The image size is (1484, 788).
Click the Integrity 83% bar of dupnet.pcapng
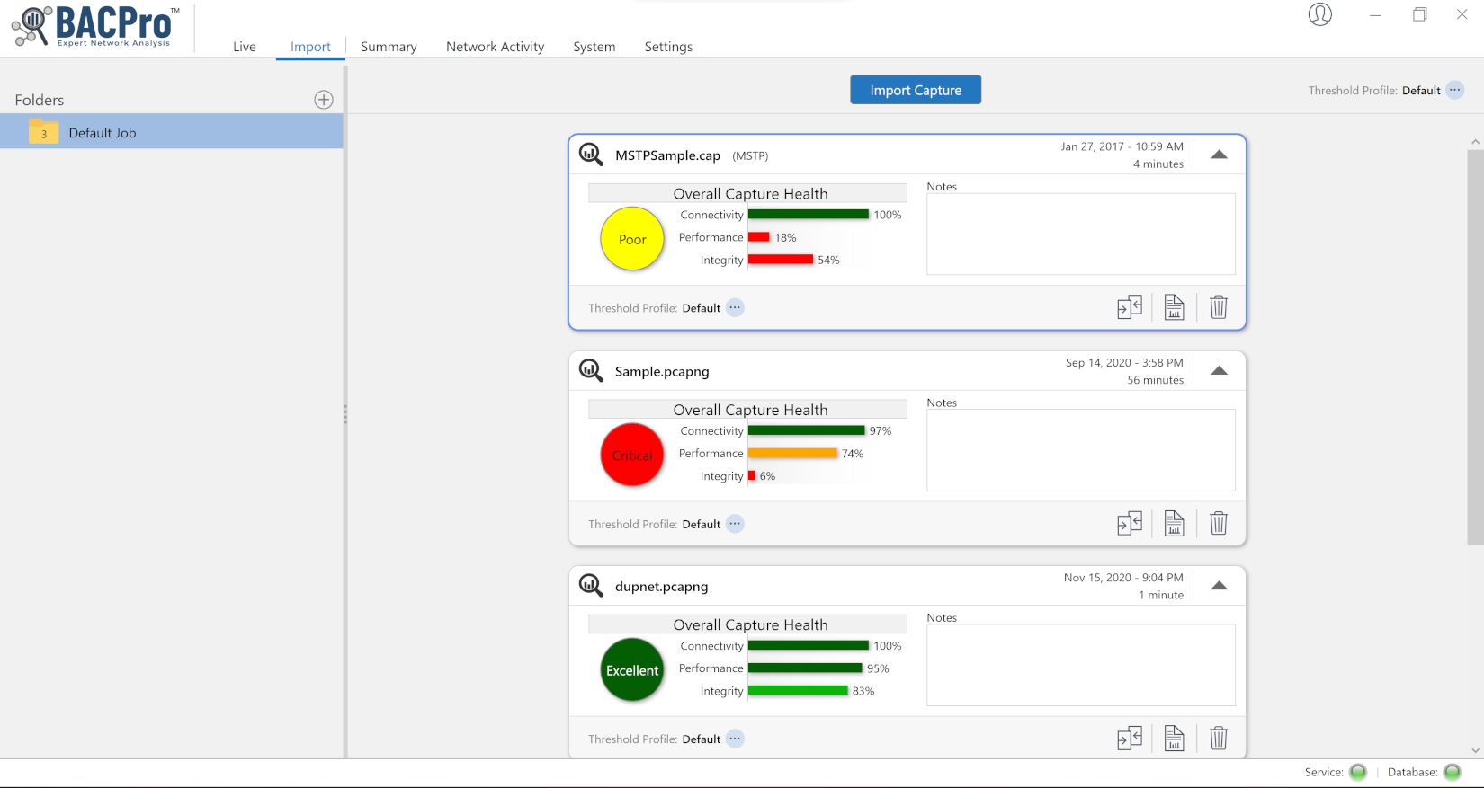click(798, 691)
